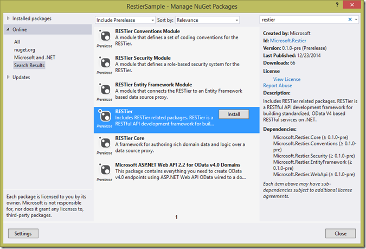Expand the Installed packages section
Image resolution: width=366 pixels, height=249 pixels.
point(8,18)
